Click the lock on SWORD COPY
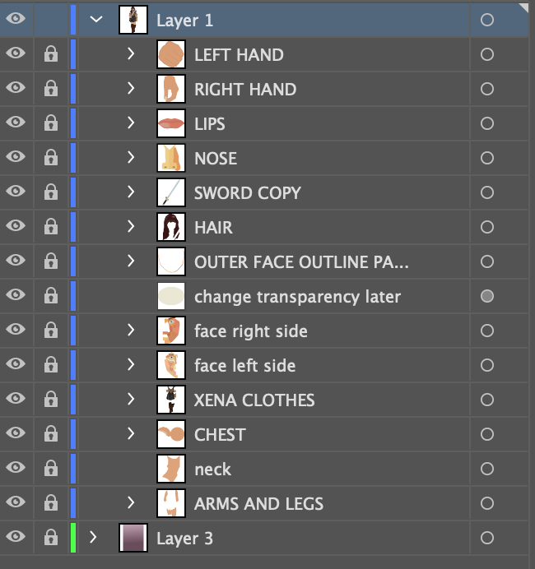 [51, 192]
